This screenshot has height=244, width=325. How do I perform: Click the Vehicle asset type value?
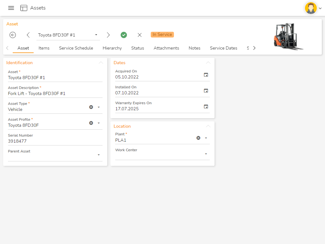pyautogui.click(x=15, y=109)
